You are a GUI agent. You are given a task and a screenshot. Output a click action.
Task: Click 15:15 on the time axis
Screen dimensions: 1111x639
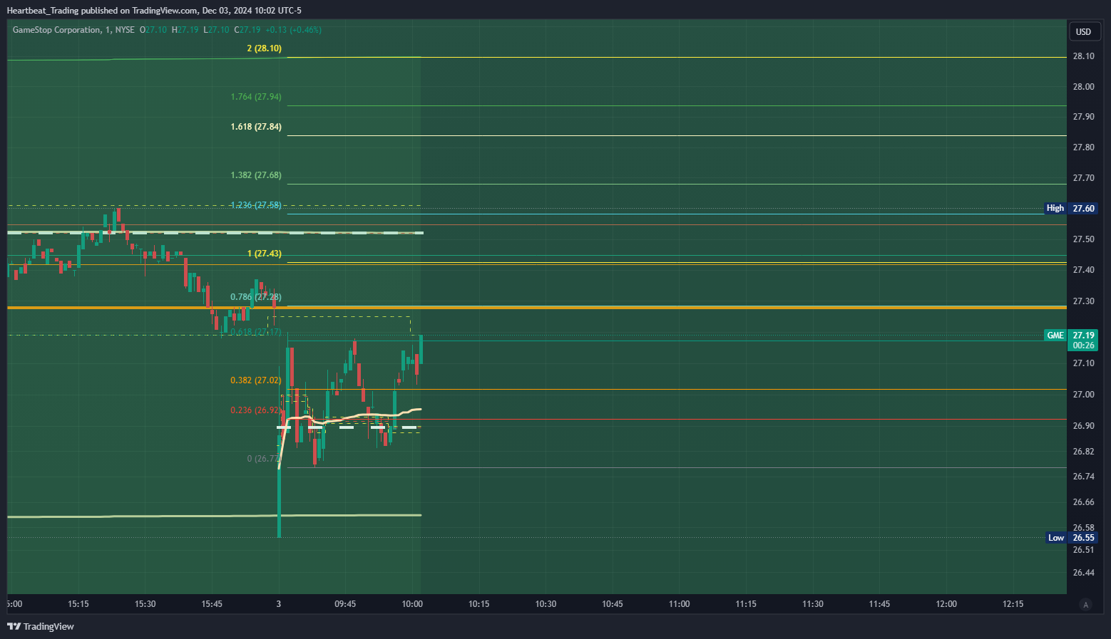point(78,604)
